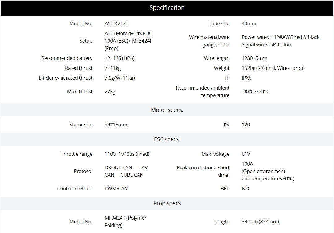Click the A10 KV120 model number value

click(117, 23)
